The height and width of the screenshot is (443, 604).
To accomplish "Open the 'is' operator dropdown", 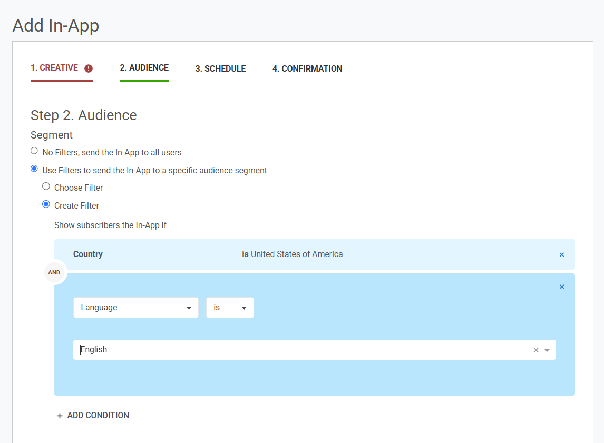I will coord(230,308).
